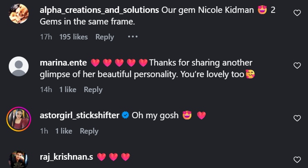Reply to marina.ente's comment

pos(93,90)
